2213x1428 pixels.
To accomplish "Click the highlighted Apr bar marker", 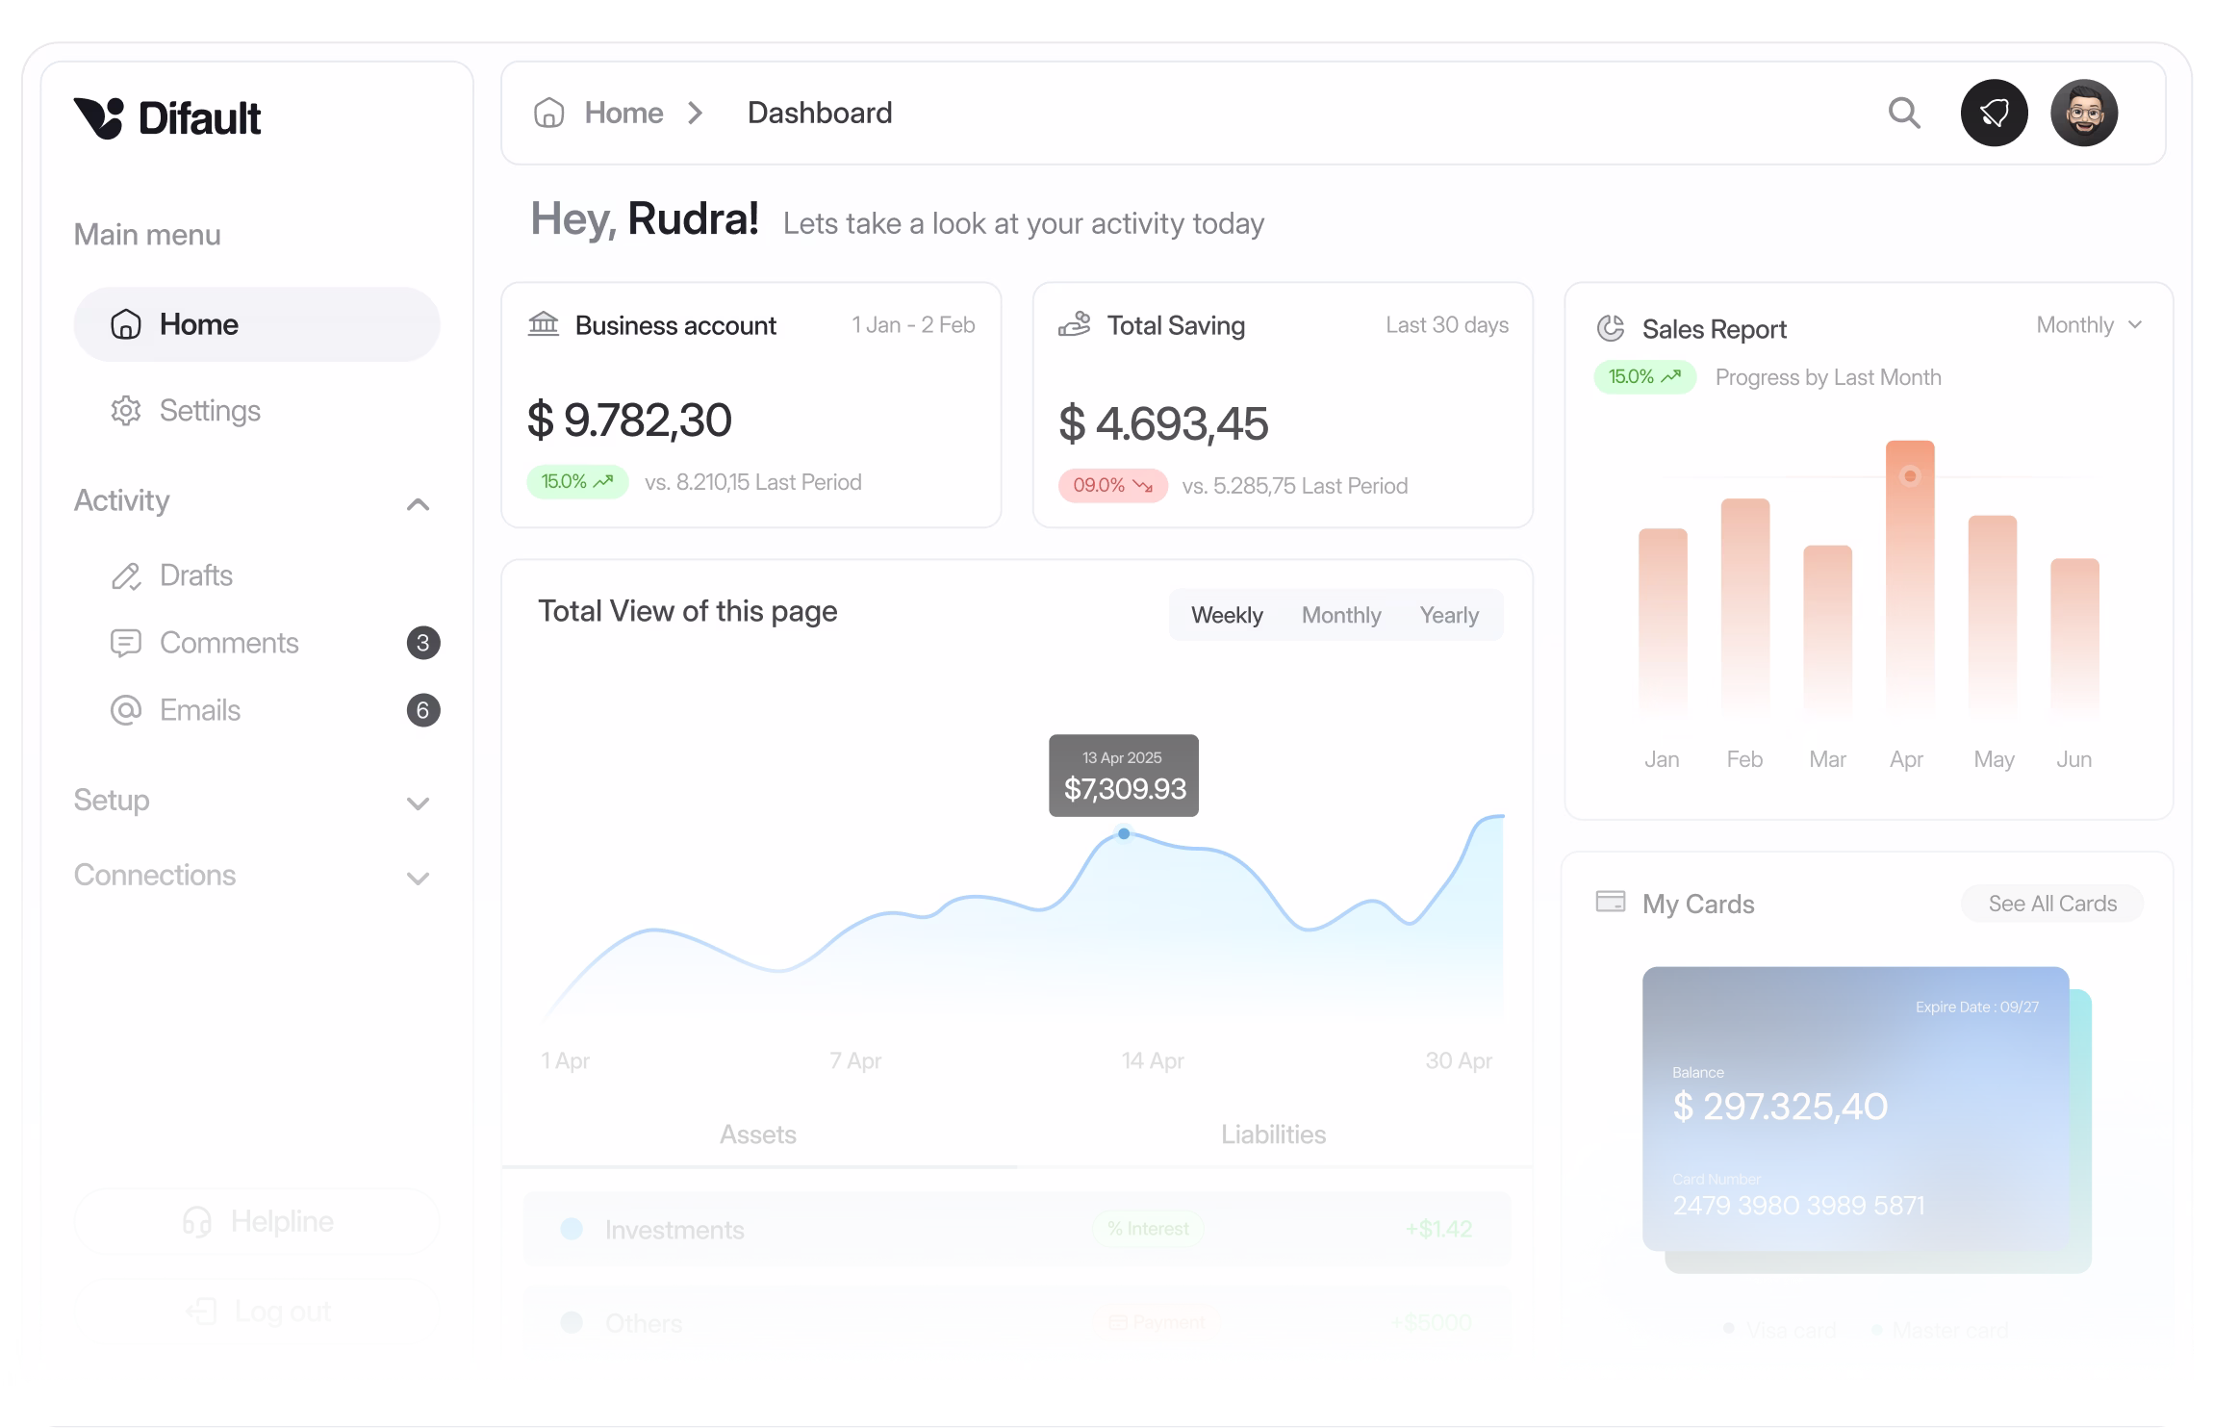I will [1910, 475].
